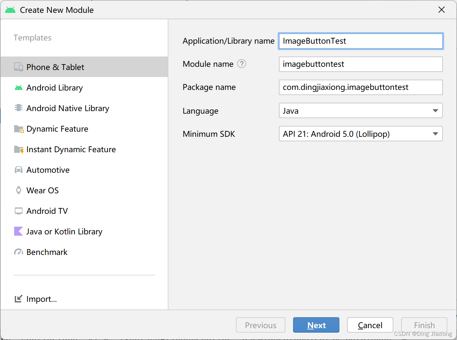Click the Android Native Library chip icon
Viewport: 457px width, 340px height.
[x=19, y=108]
